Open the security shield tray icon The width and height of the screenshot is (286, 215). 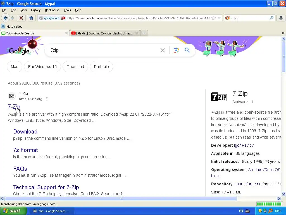[260, 211]
